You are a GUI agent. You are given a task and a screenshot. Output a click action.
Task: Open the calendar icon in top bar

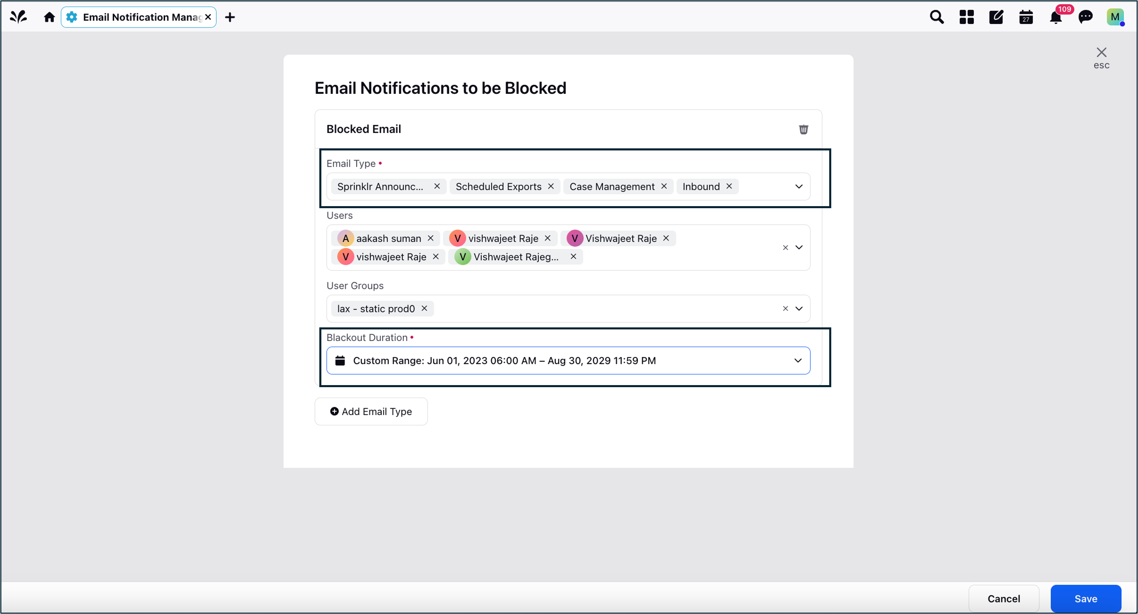(1025, 17)
